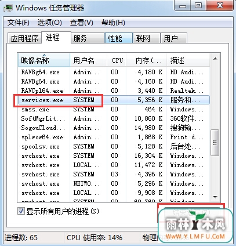Select the SogouCloud process row
The image size is (236, 246).
click(114, 128)
